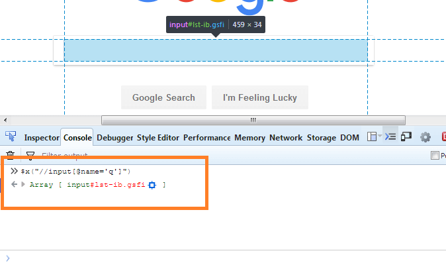
Task: Open the Memory tab
Action: point(249,138)
